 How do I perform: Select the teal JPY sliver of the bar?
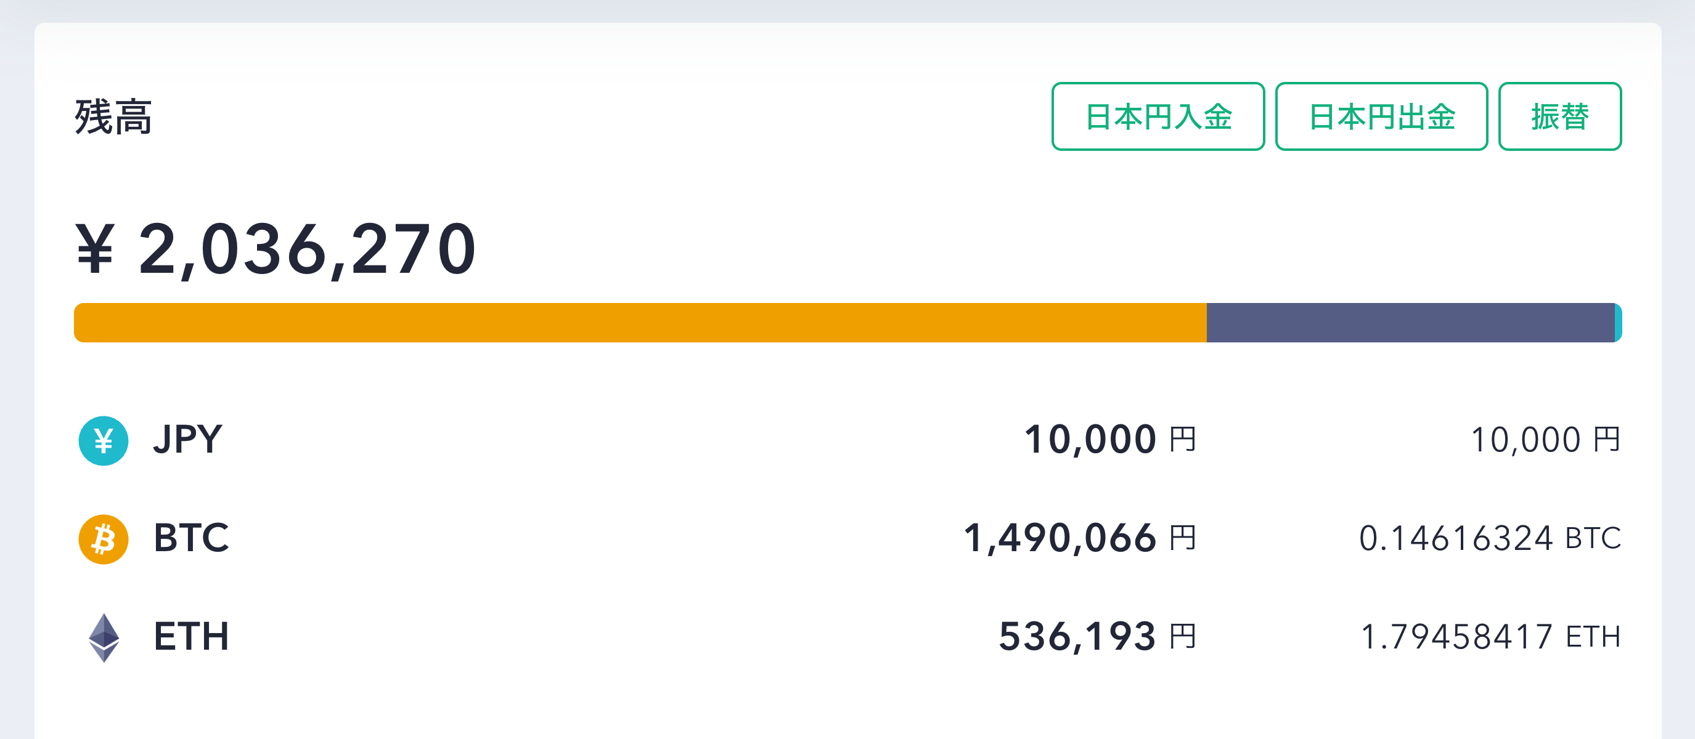pyautogui.click(x=1619, y=323)
